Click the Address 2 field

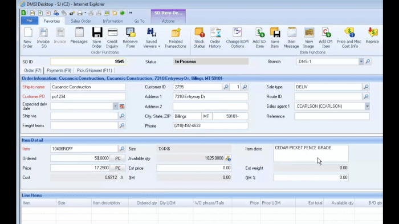point(210,107)
